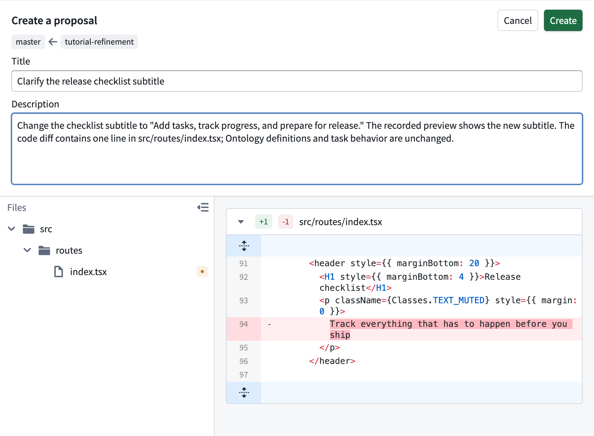Collapse the routes folder chevron
Viewport: 594px width, 436px height.
pyautogui.click(x=27, y=250)
